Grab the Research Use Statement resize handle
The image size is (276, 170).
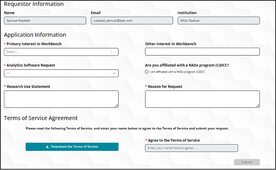click(x=117, y=105)
